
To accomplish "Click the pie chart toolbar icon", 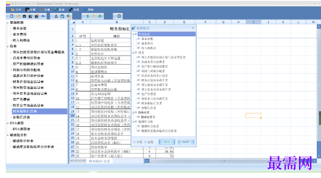I will click(68, 16).
